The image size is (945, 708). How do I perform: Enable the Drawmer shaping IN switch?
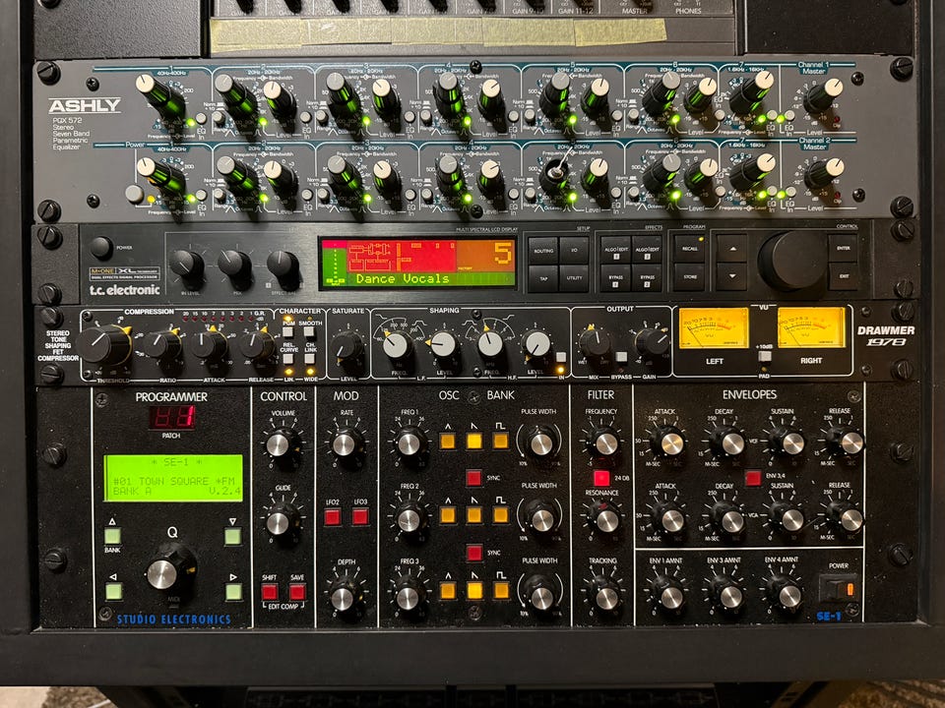561,357
